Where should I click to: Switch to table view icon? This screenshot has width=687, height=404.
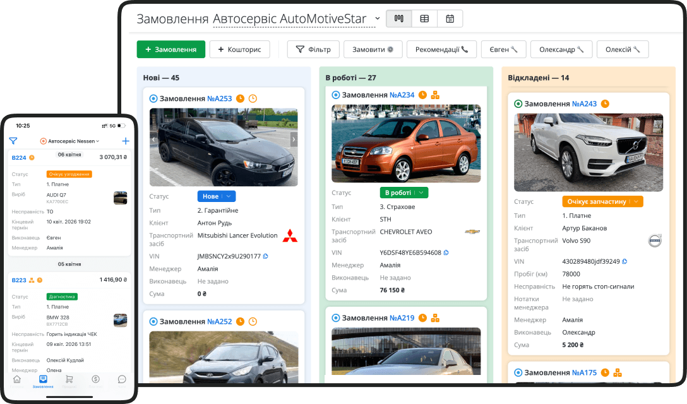tap(424, 18)
